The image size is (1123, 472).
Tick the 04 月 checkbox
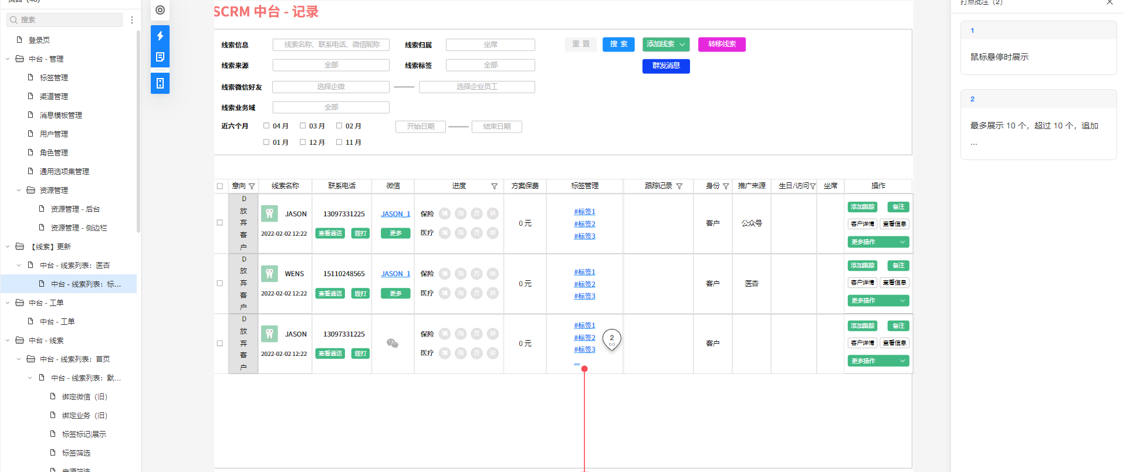coord(266,125)
